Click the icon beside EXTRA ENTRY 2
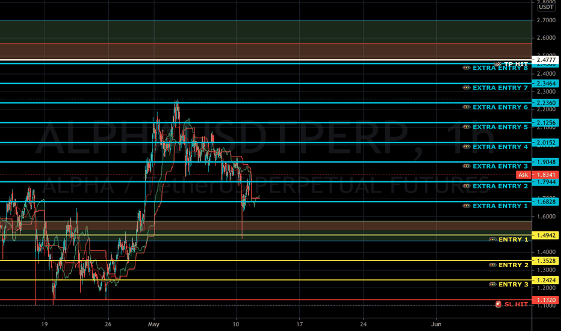The width and height of the screenshot is (561, 331). (x=466, y=186)
